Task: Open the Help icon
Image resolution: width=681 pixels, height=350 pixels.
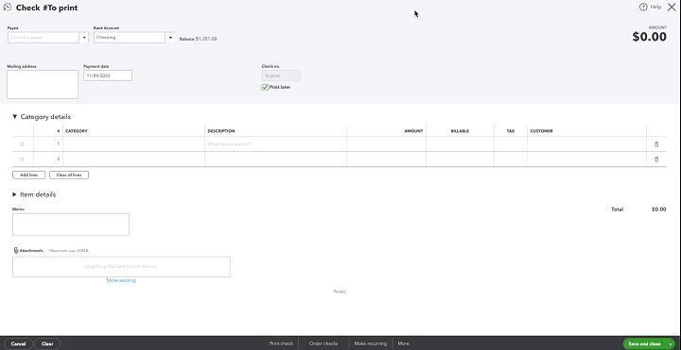Action: (643, 7)
